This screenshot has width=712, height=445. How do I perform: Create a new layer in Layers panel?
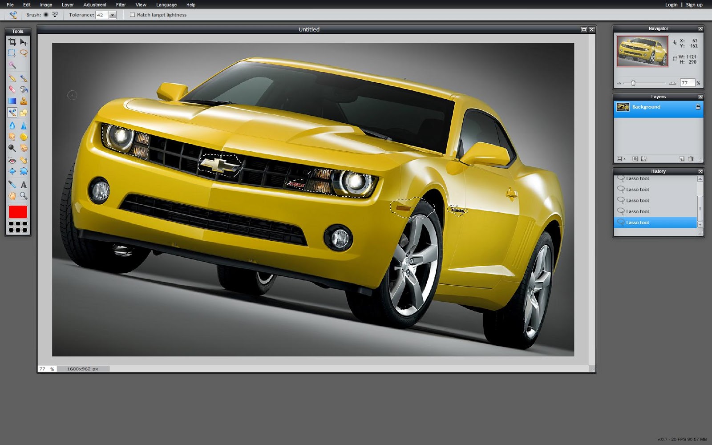click(681, 158)
